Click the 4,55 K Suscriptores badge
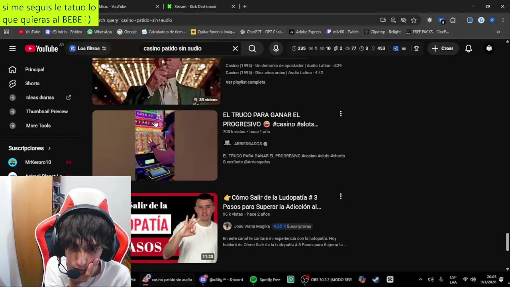This screenshot has width=510, height=287. tap(292, 226)
